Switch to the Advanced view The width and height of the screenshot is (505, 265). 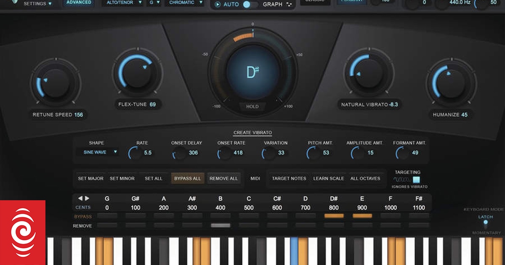click(x=79, y=3)
